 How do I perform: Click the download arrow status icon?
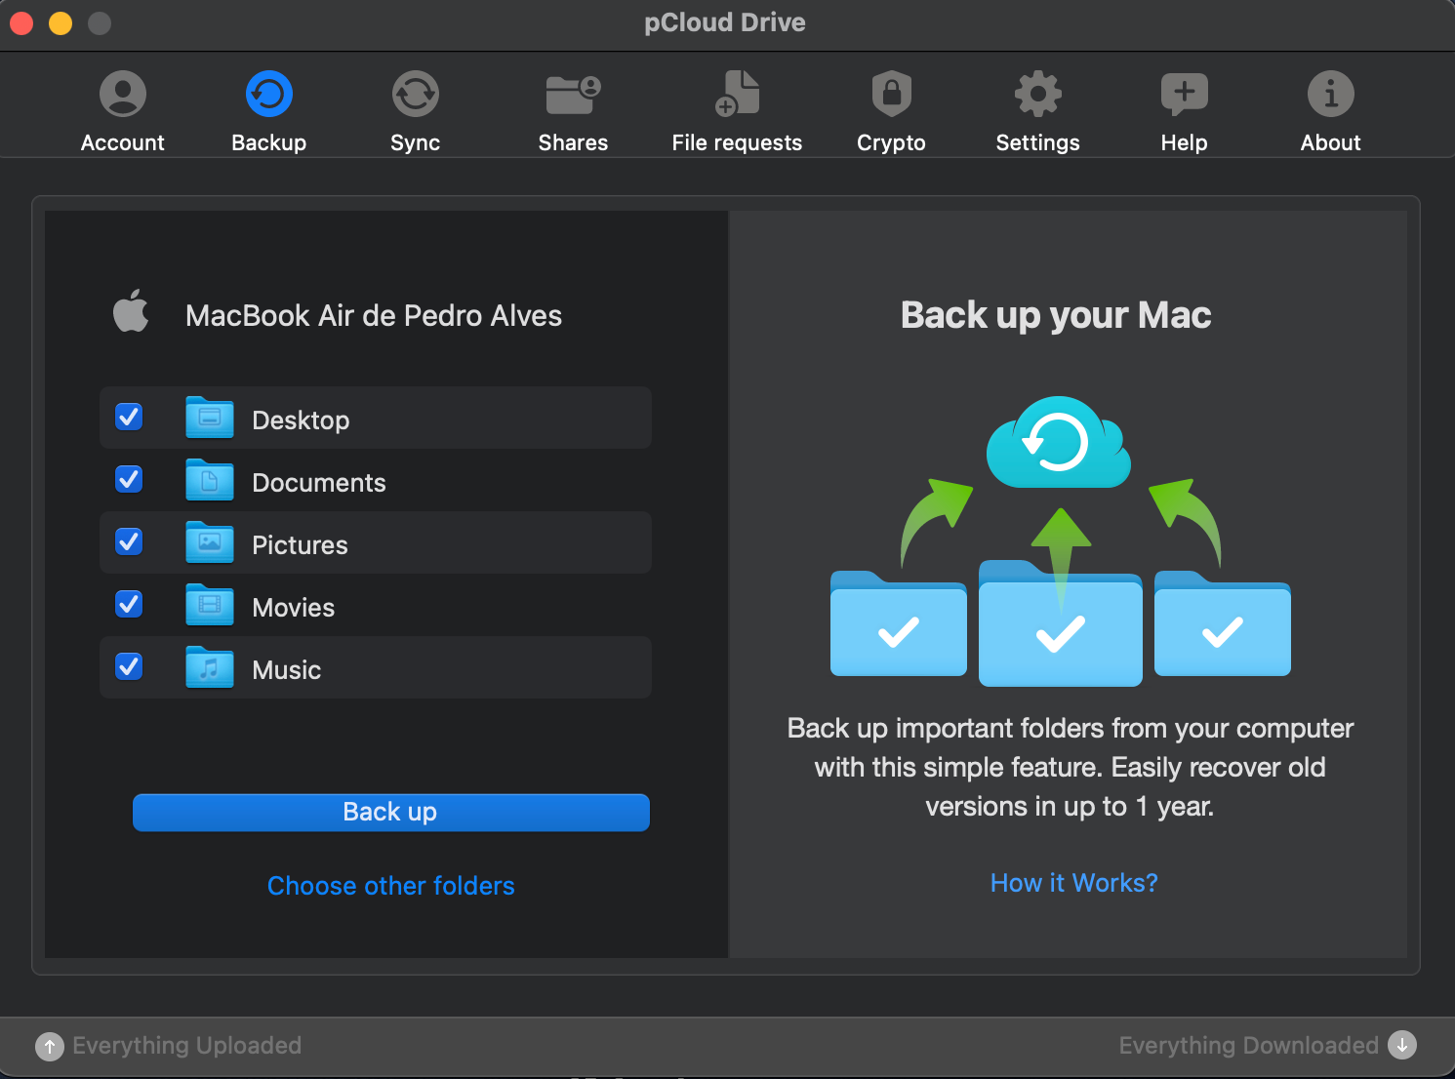coord(1402,1044)
